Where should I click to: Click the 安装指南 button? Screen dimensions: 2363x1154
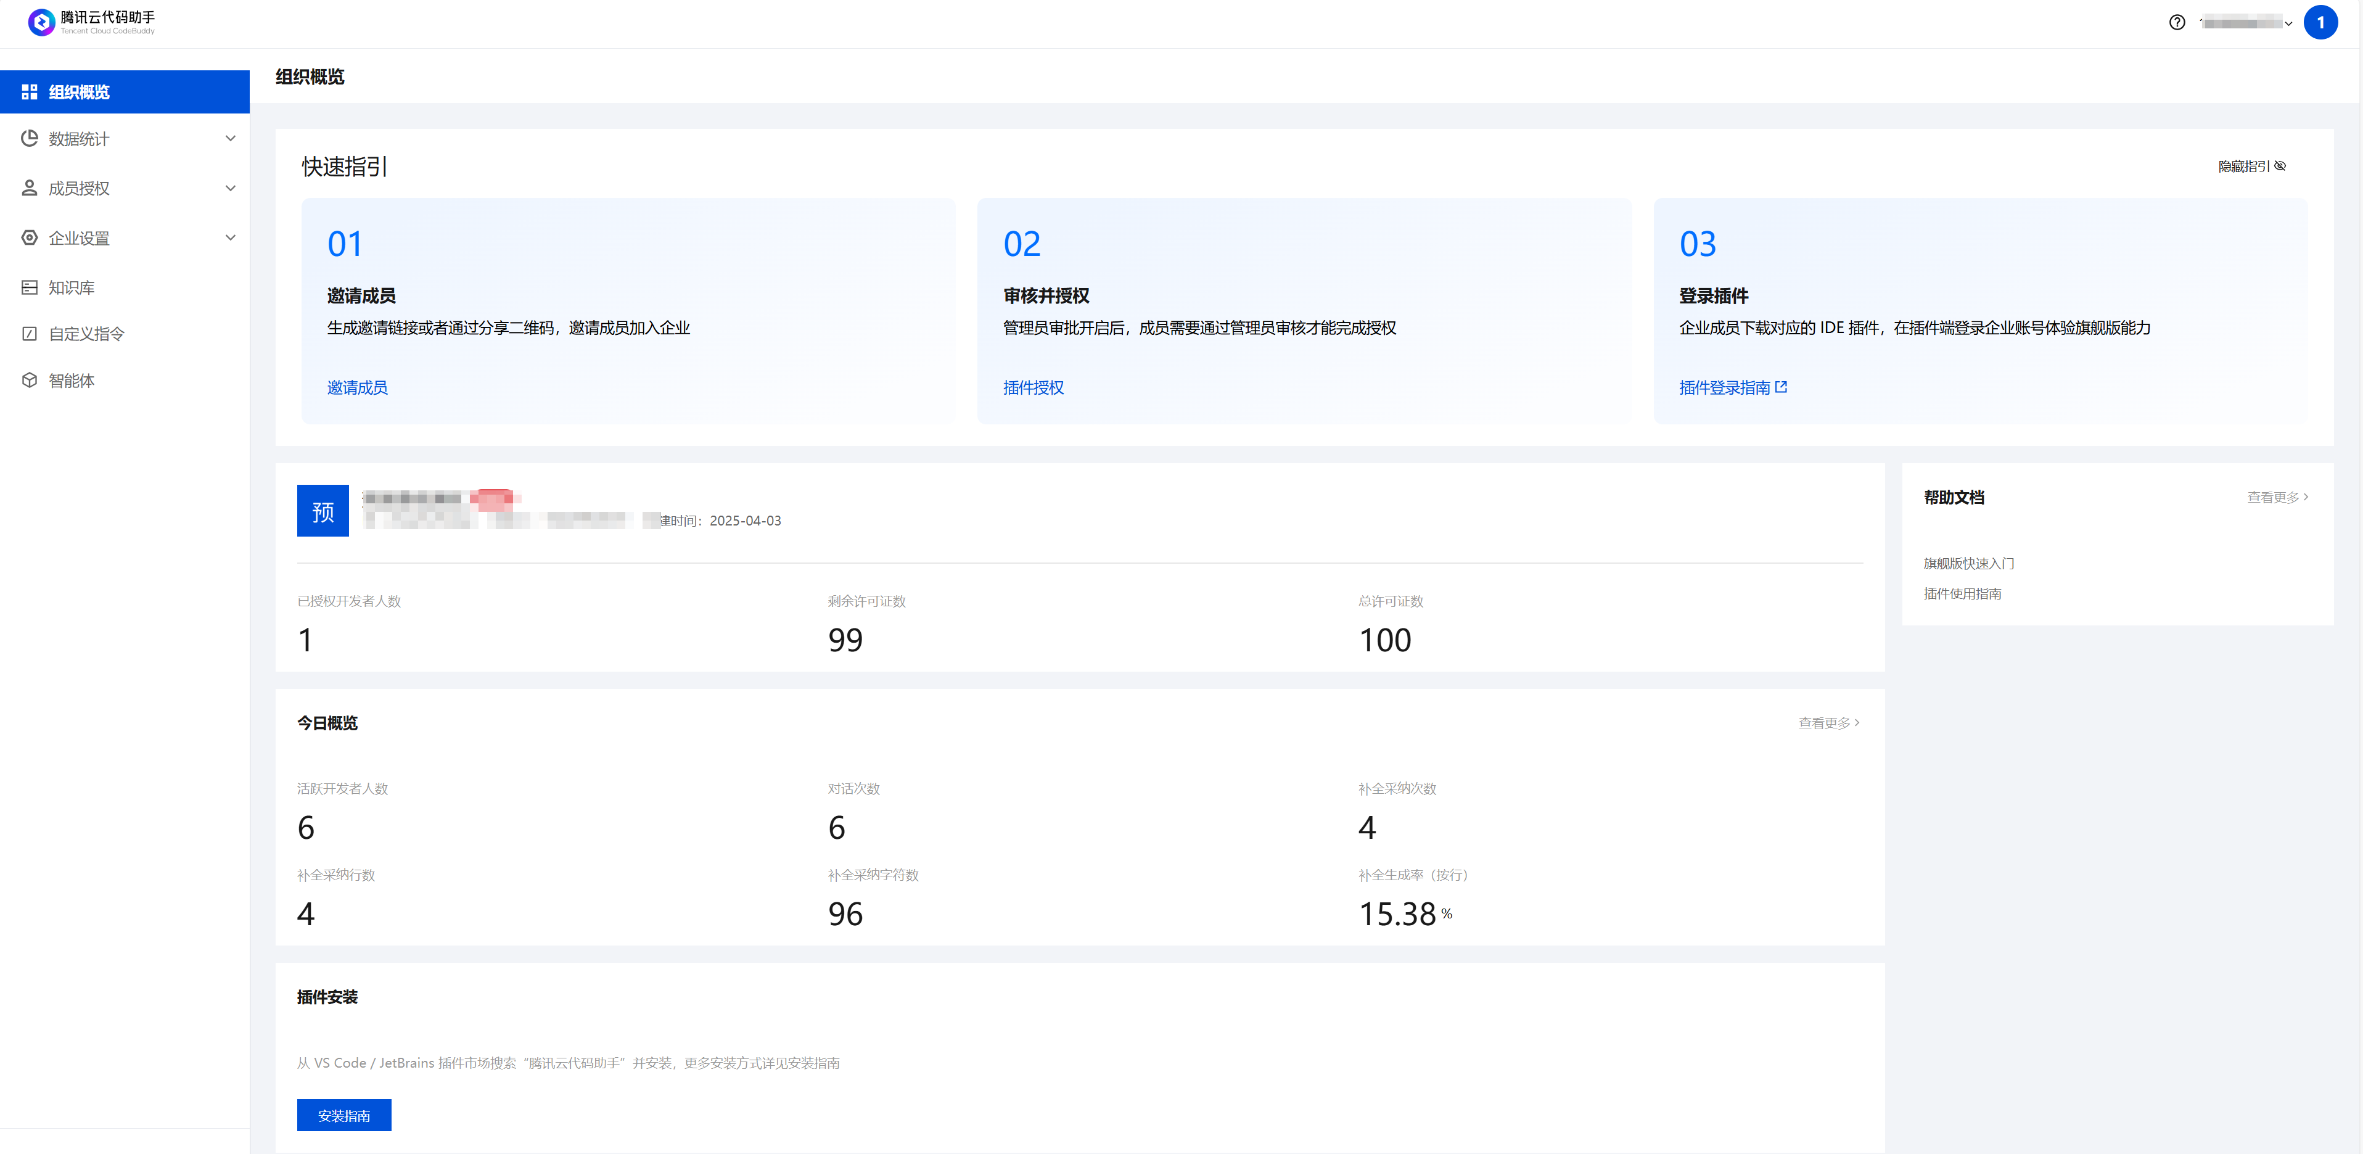[344, 1115]
